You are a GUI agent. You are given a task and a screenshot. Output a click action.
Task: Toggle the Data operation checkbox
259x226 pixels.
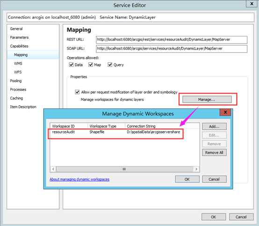point(71,65)
